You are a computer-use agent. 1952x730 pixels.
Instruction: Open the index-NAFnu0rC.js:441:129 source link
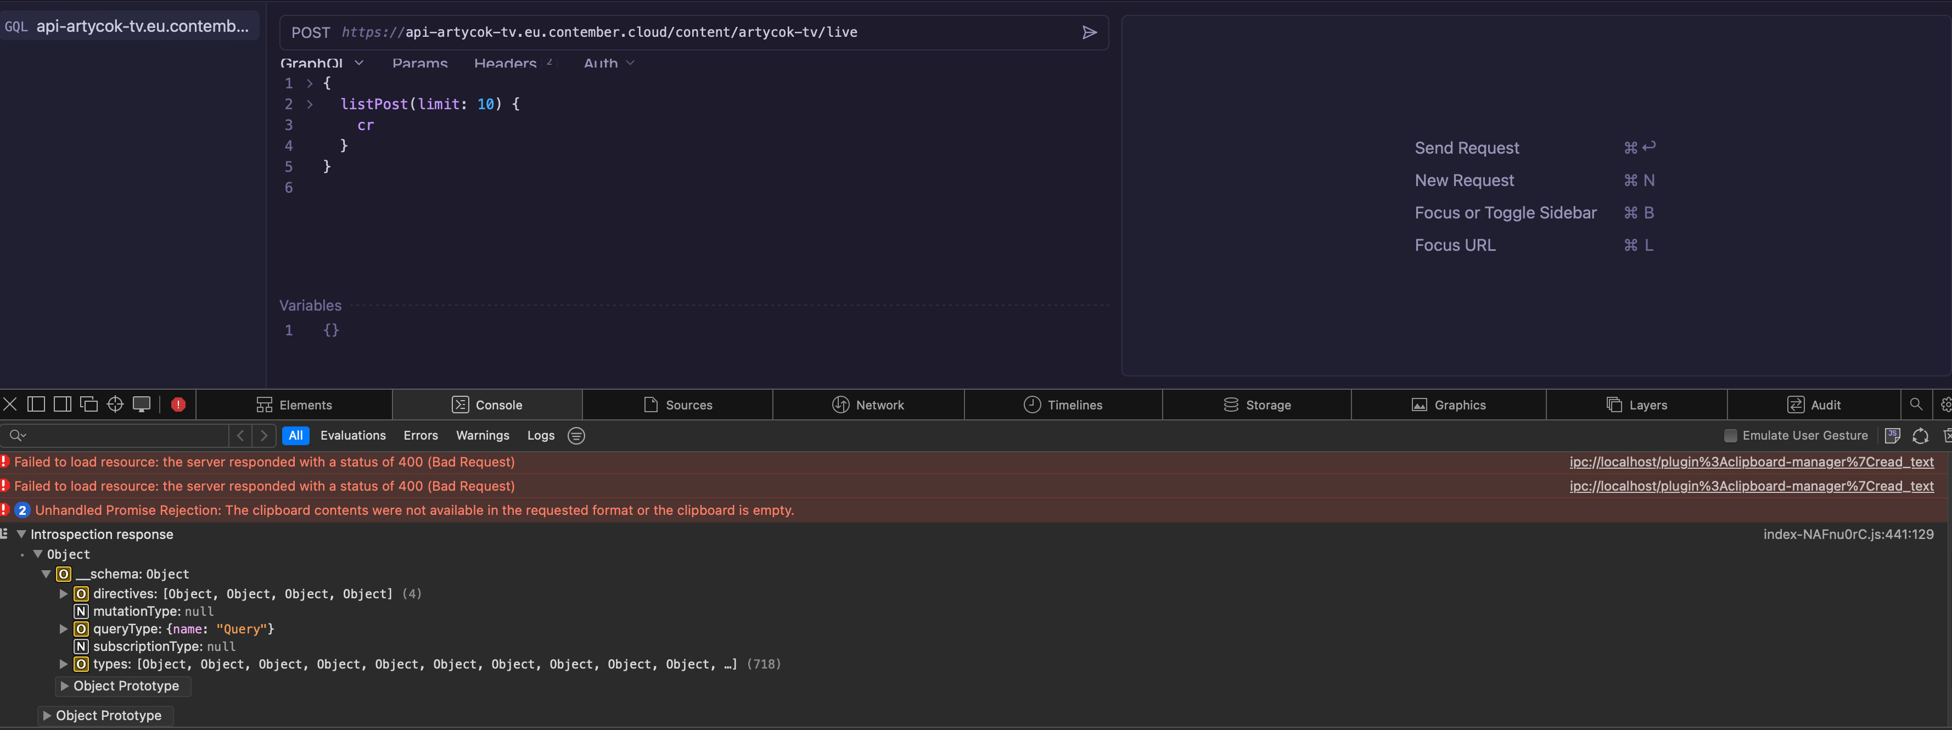tap(1848, 535)
